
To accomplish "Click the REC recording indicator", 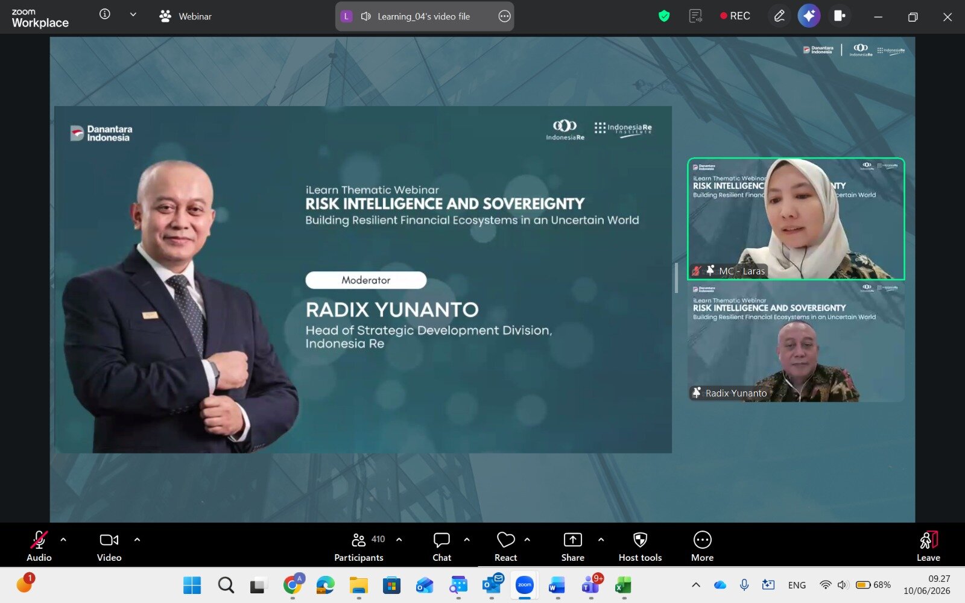I will coord(735,16).
